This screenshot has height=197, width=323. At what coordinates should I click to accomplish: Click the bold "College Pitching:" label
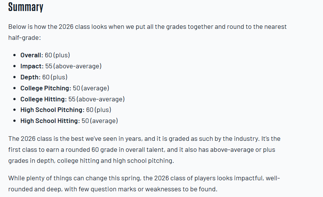46,88
